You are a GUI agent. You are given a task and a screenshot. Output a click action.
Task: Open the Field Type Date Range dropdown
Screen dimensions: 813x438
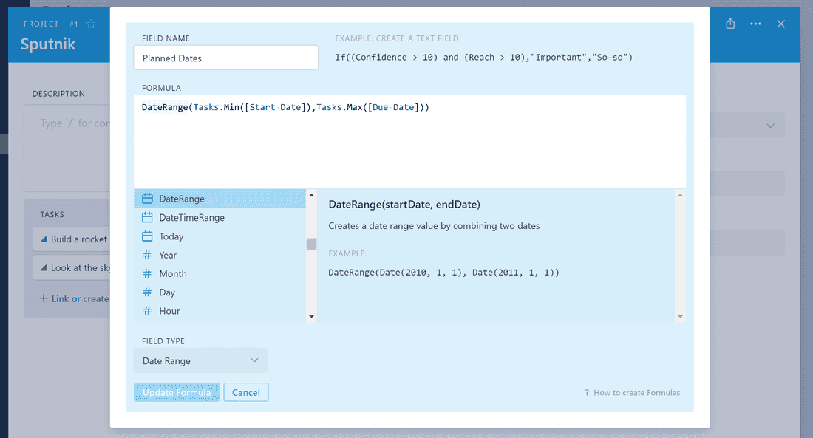200,360
